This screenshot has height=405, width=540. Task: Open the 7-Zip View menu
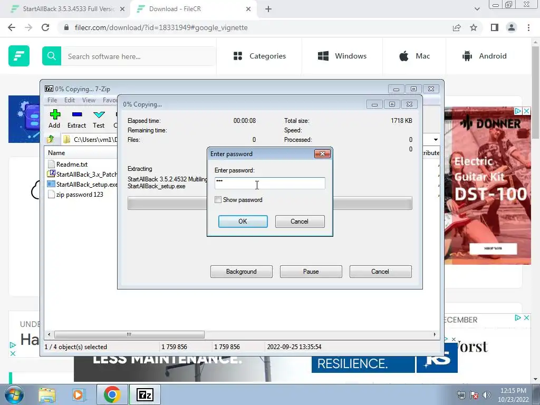click(x=89, y=100)
